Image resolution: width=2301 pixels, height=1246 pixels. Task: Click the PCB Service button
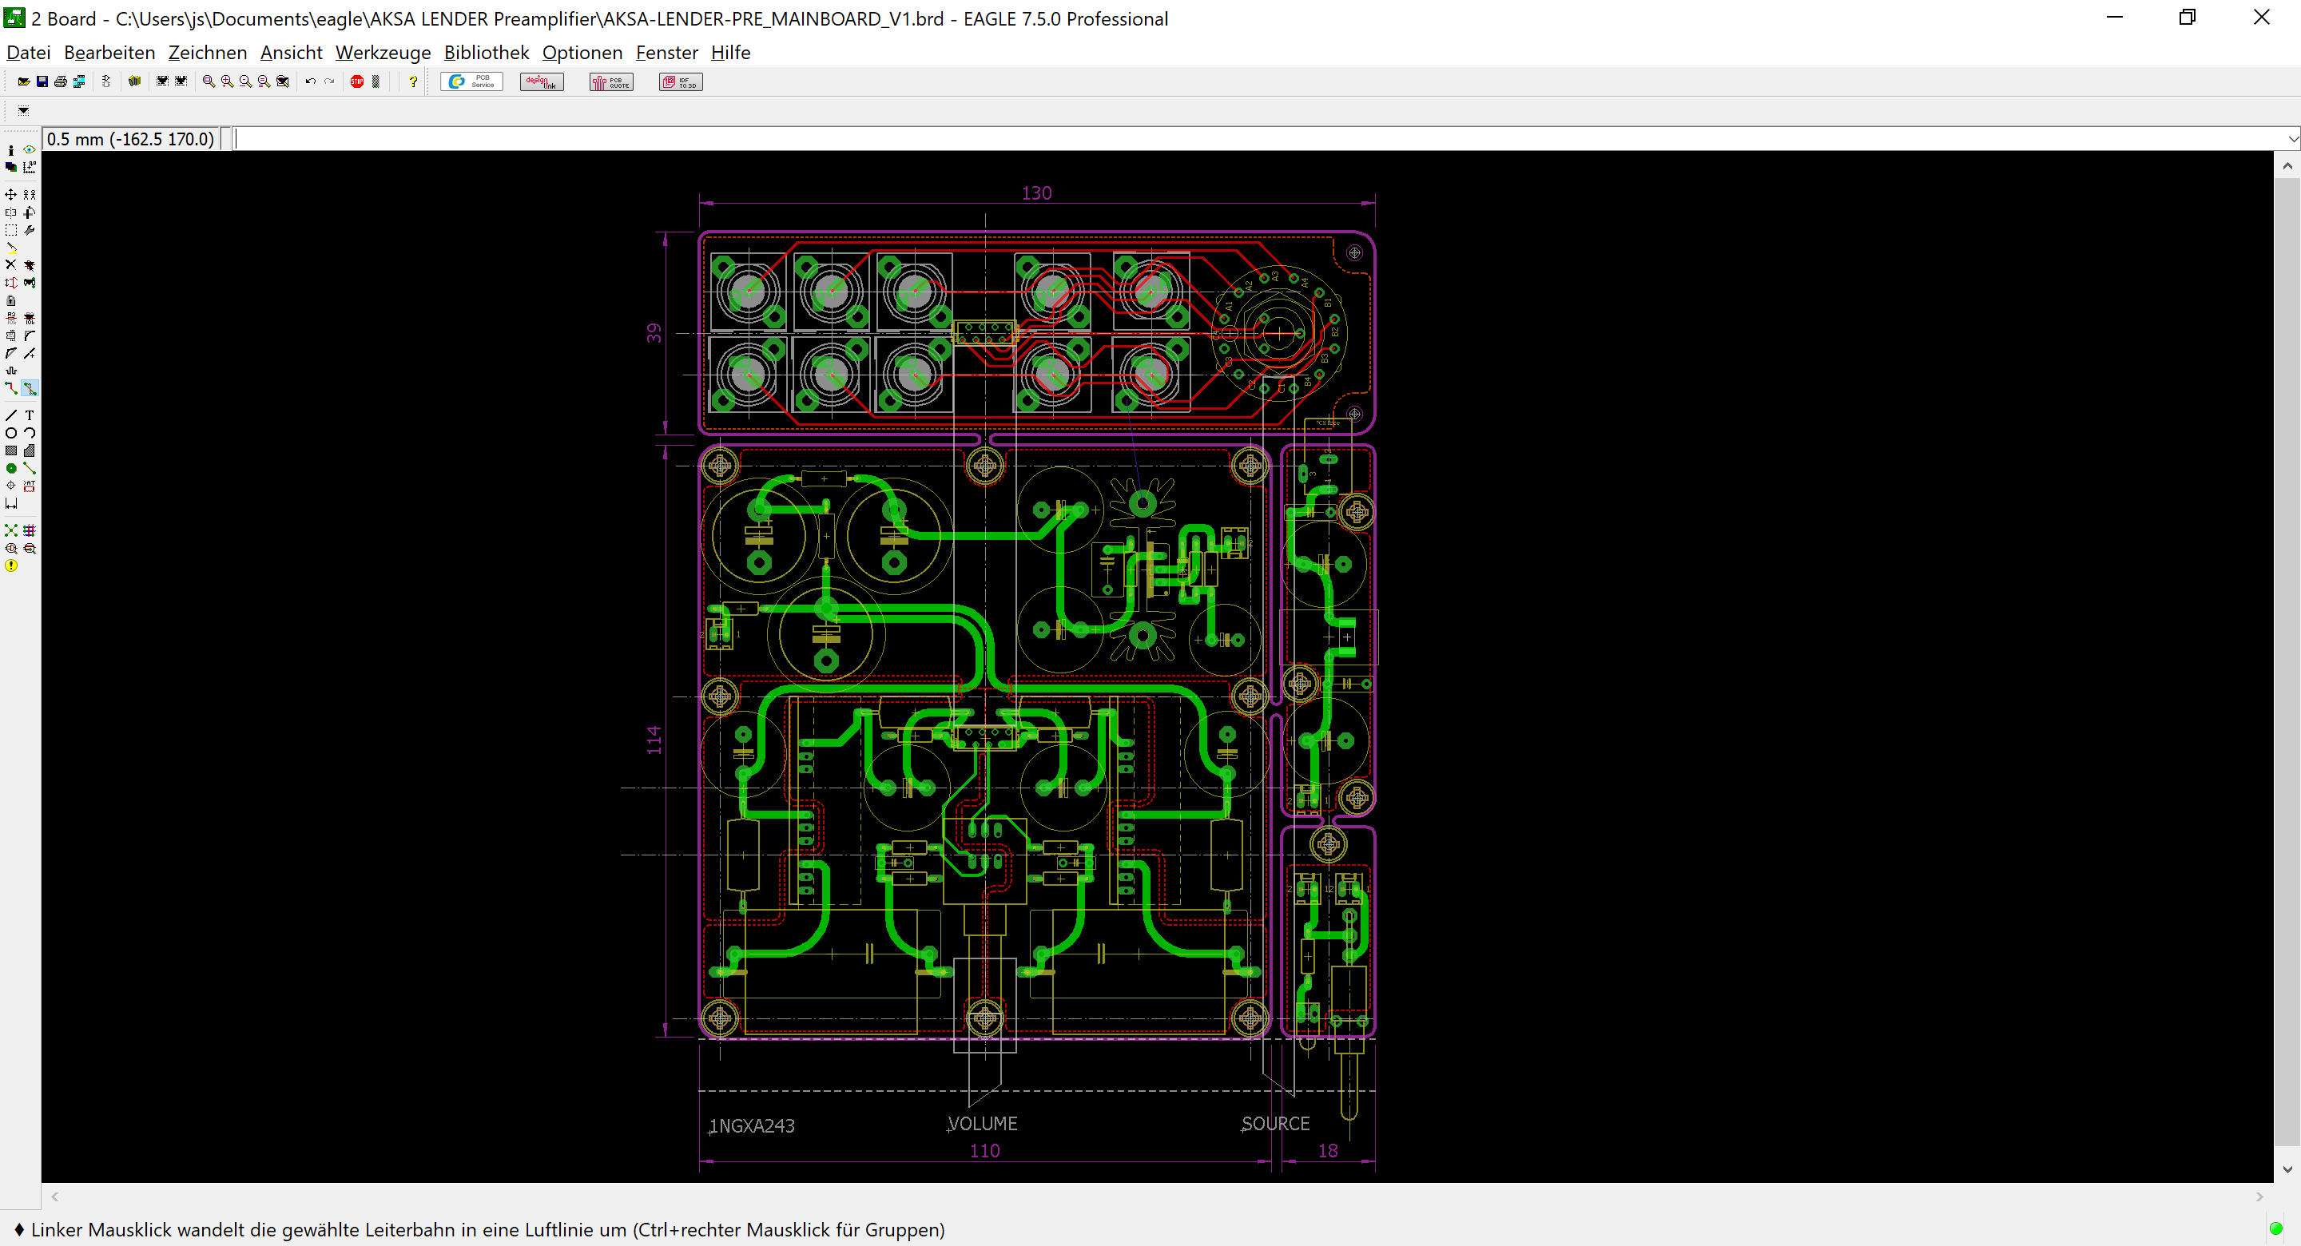click(472, 81)
